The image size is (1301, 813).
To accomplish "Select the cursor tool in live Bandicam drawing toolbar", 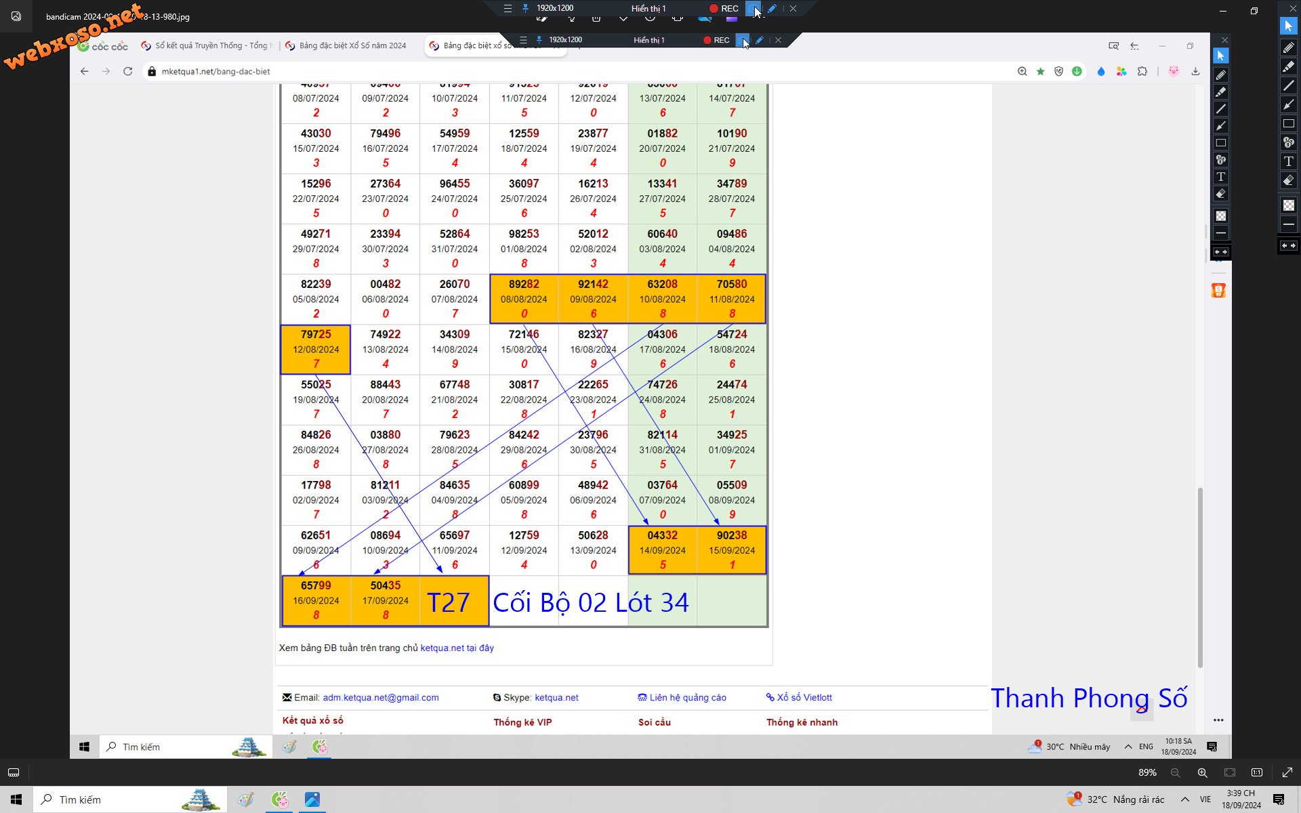I will [x=1288, y=26].
